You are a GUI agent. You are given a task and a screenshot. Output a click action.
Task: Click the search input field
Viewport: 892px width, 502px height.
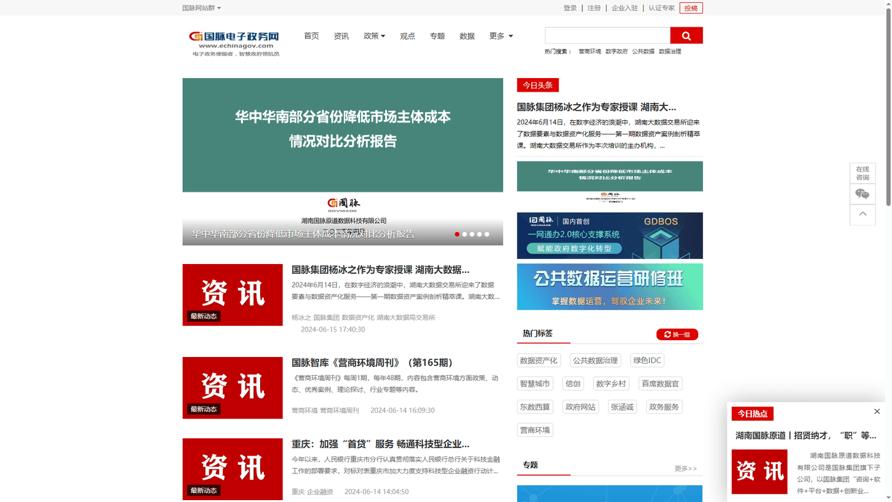[x=608, y=35]
